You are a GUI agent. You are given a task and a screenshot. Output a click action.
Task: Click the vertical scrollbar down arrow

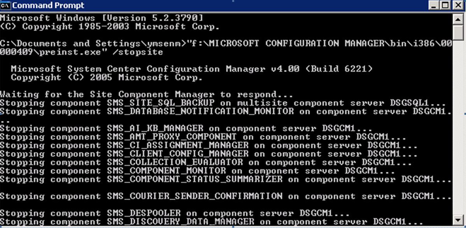[458, 220]
